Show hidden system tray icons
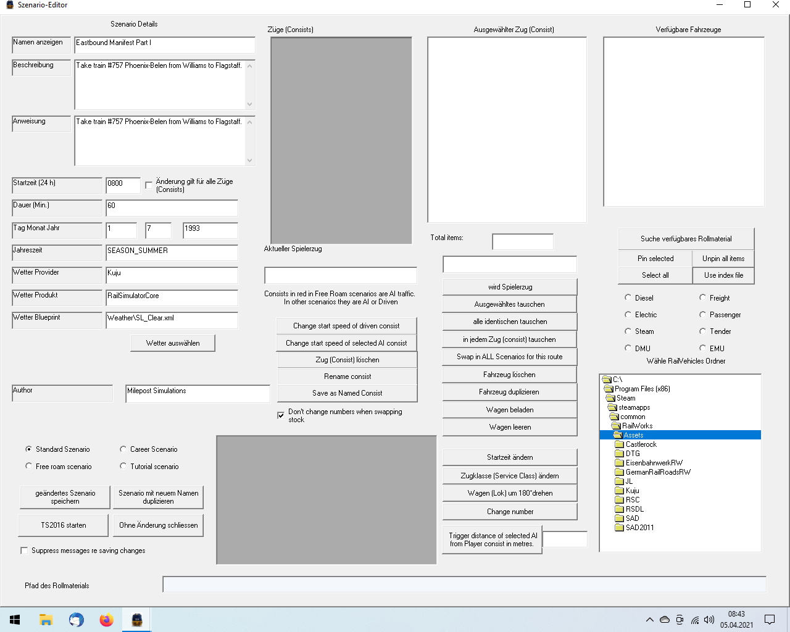Screen dimensions: 790x632 (649, 620)
